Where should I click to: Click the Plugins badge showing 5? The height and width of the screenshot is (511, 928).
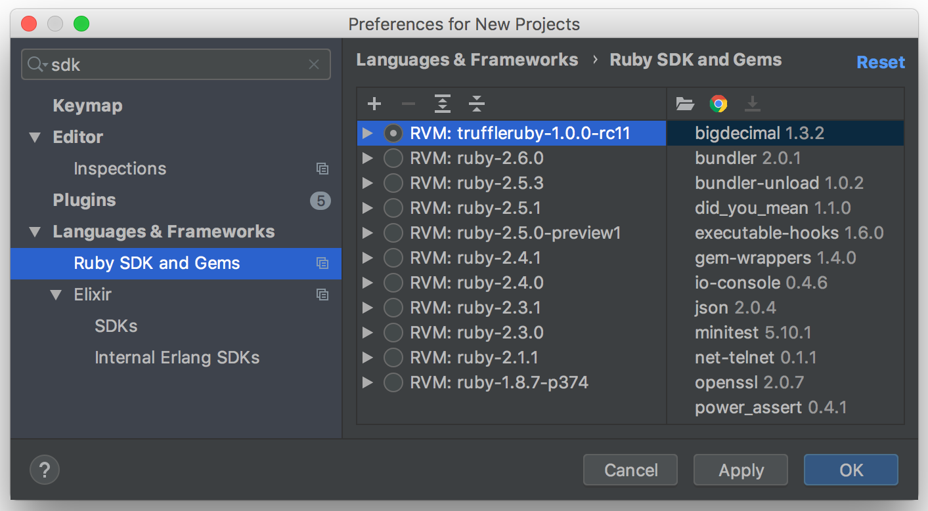click(x=320, y=201)
